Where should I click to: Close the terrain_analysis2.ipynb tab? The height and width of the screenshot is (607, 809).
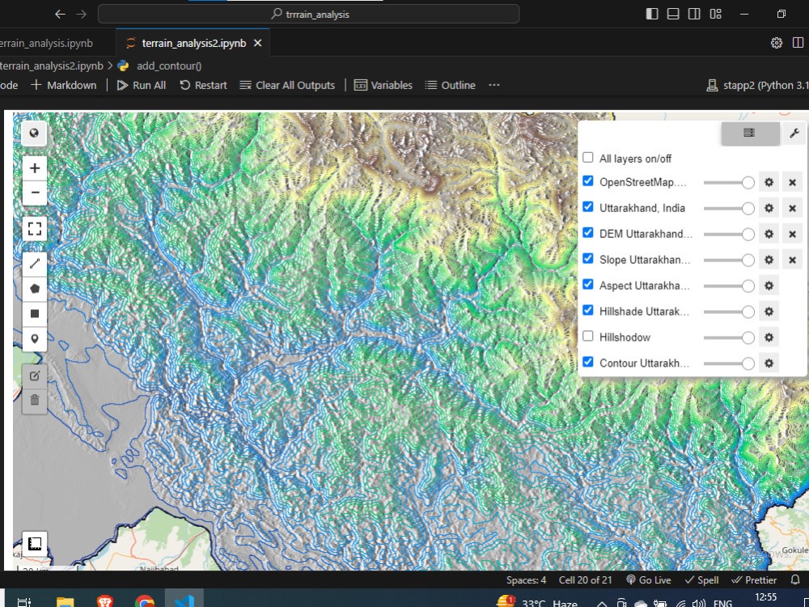(258, 44)
